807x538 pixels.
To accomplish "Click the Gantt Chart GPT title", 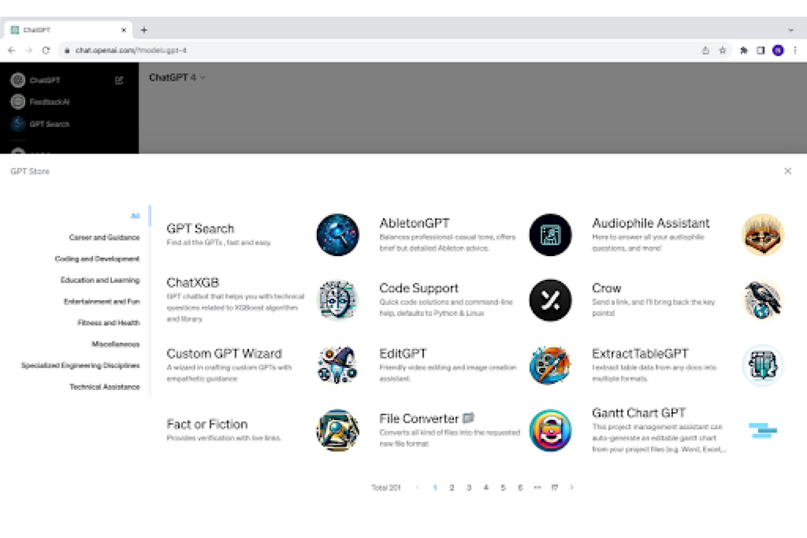I will [639, 413].
